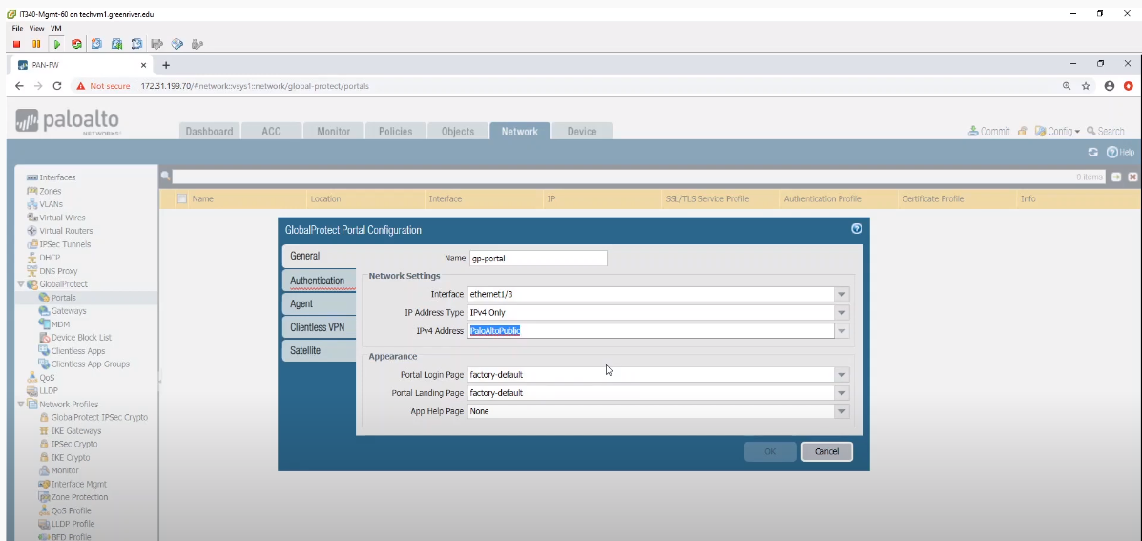Pause the virtual machine
The height and width of the screenshot is (541, 1142).
click(x=36, y=45)
